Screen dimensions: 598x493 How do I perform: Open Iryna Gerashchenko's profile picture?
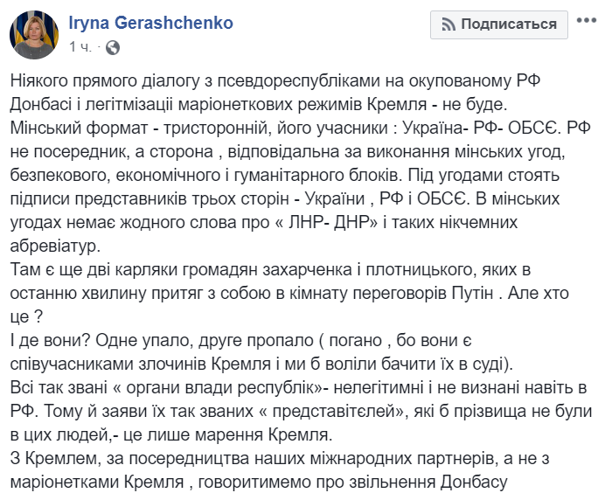coord(34,35)
